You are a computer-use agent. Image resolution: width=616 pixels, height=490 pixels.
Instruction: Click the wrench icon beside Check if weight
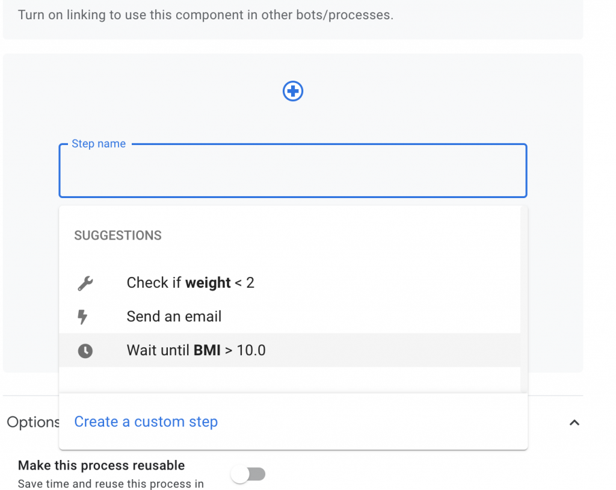click(x=85, y=283)
